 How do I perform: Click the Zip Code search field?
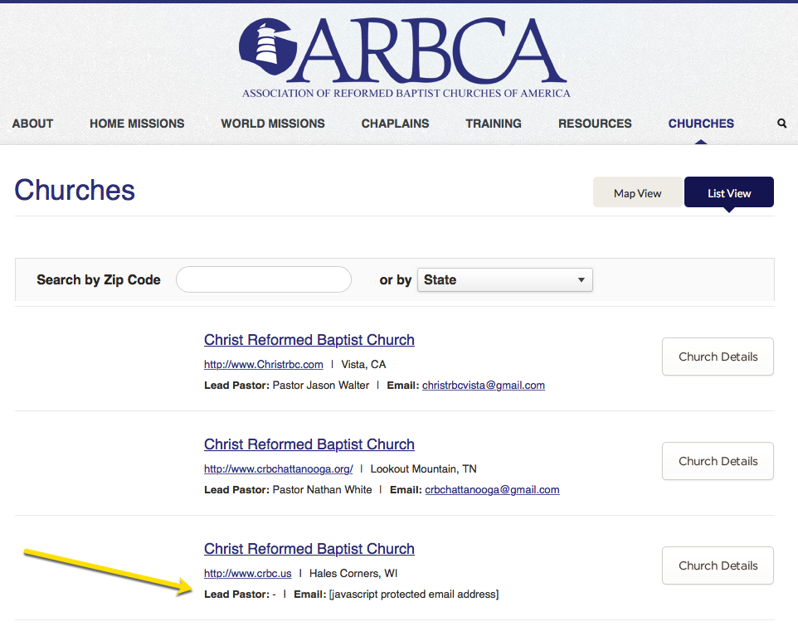coord(264,280)
